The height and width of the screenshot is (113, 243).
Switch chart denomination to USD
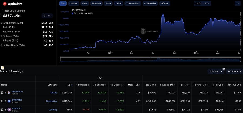[x=198, y=4]
